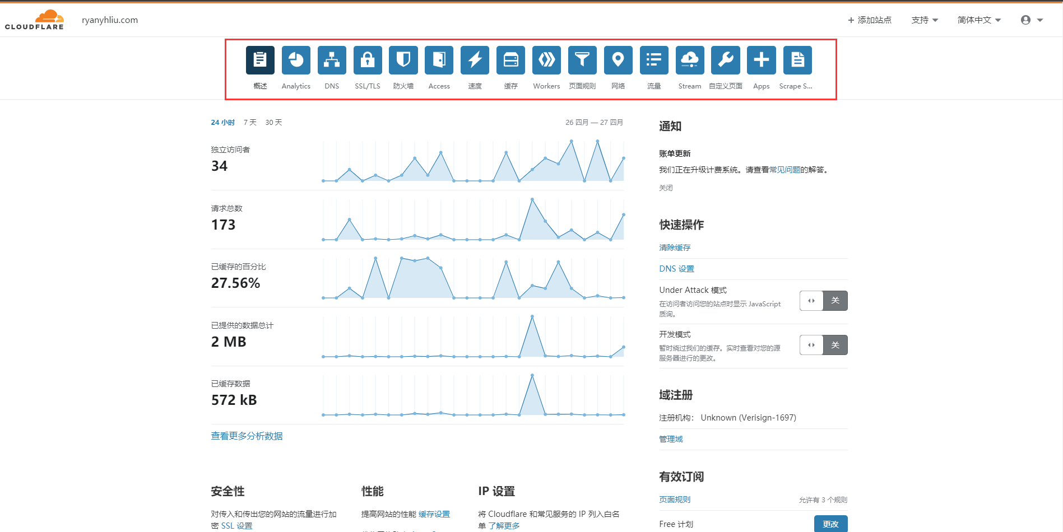The image size is (1063, 532).
Task: Open the 自定义页面 wrench icon
Action: coord(726,60)
